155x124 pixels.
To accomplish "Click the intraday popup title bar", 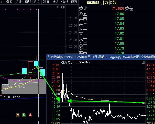I will tap(101, 57).
